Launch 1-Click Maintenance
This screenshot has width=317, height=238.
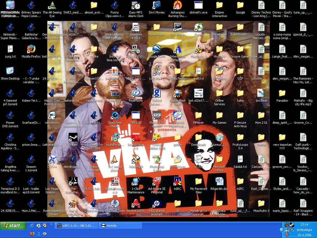pos(136,186)
